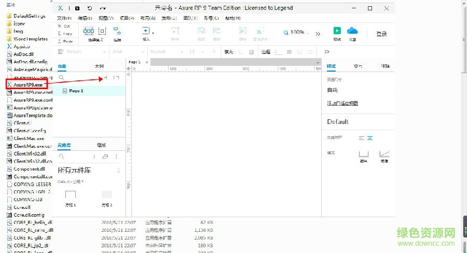Click the Copy command

click(x=65, y=34)
